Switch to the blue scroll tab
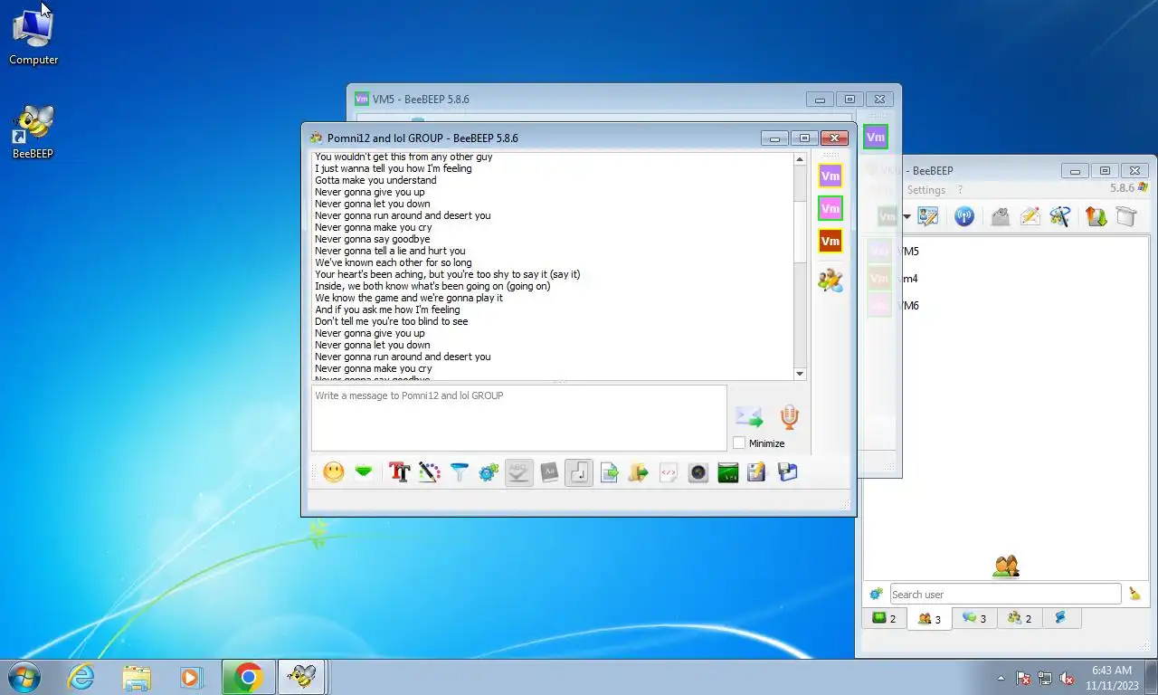Screen dimensions: 1158x695 pos(1061,618)
